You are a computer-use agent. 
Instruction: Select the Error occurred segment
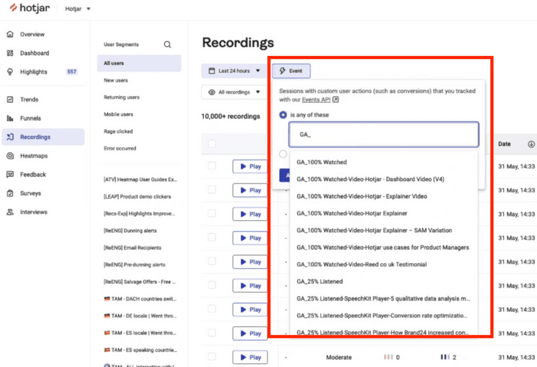click(120, 148)
